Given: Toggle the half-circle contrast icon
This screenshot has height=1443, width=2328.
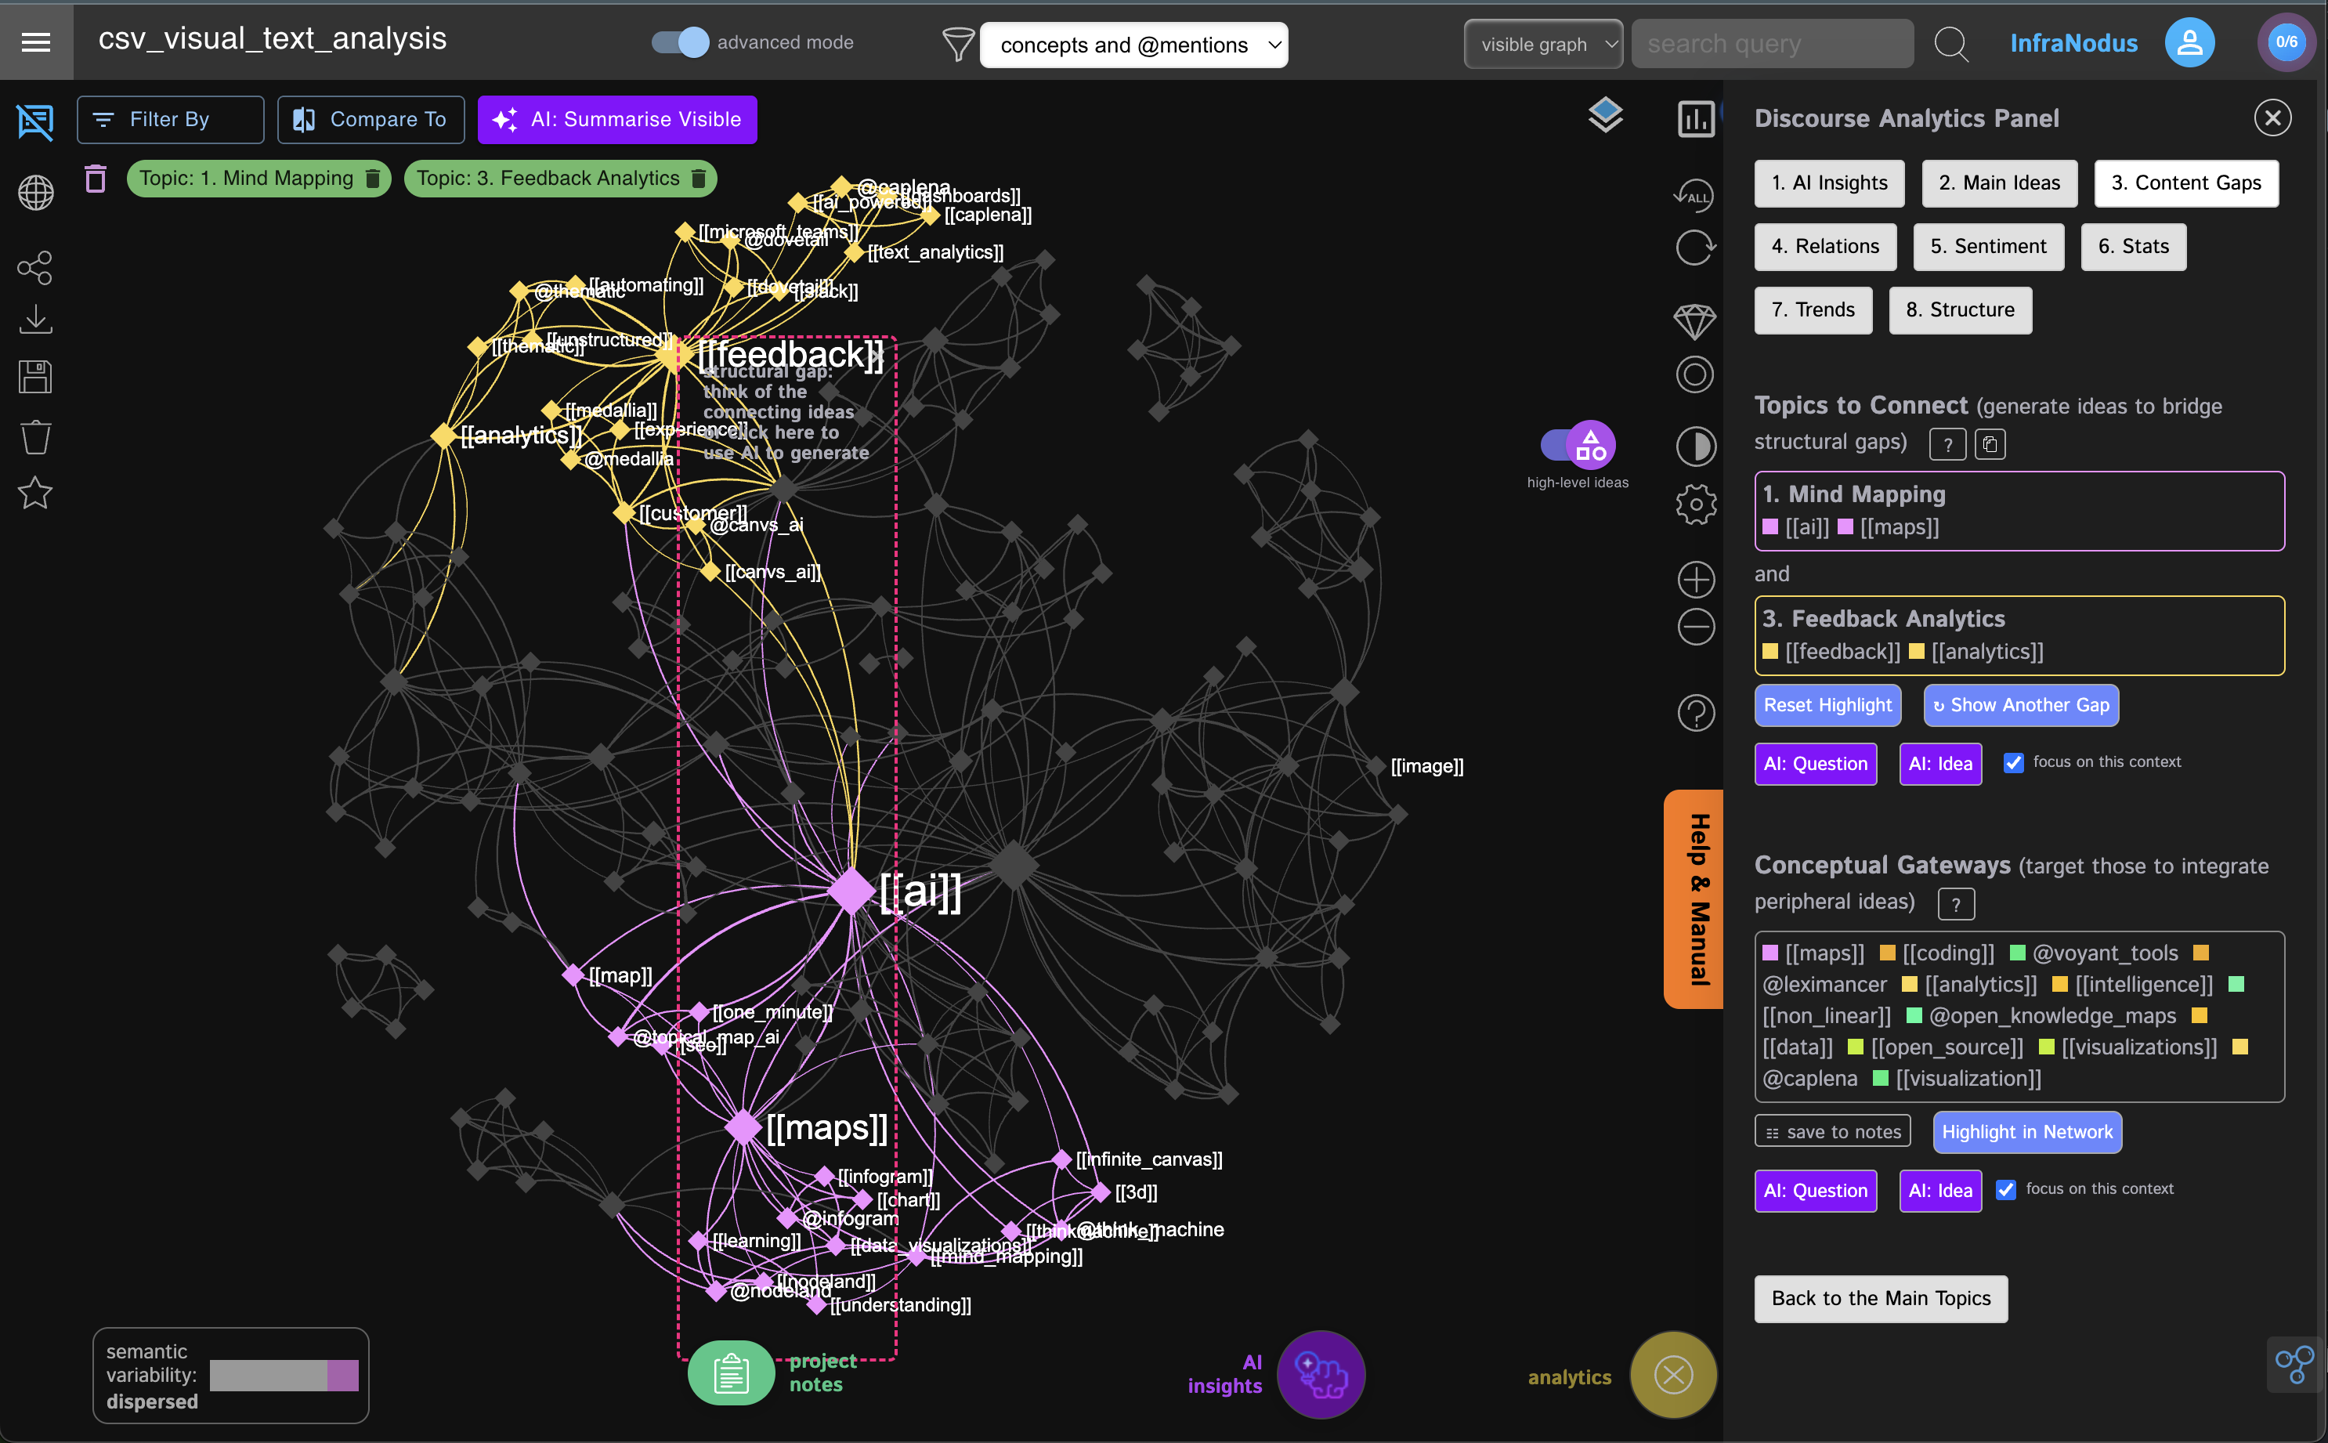Looking at the screenshot, I should coord(1695,446).
